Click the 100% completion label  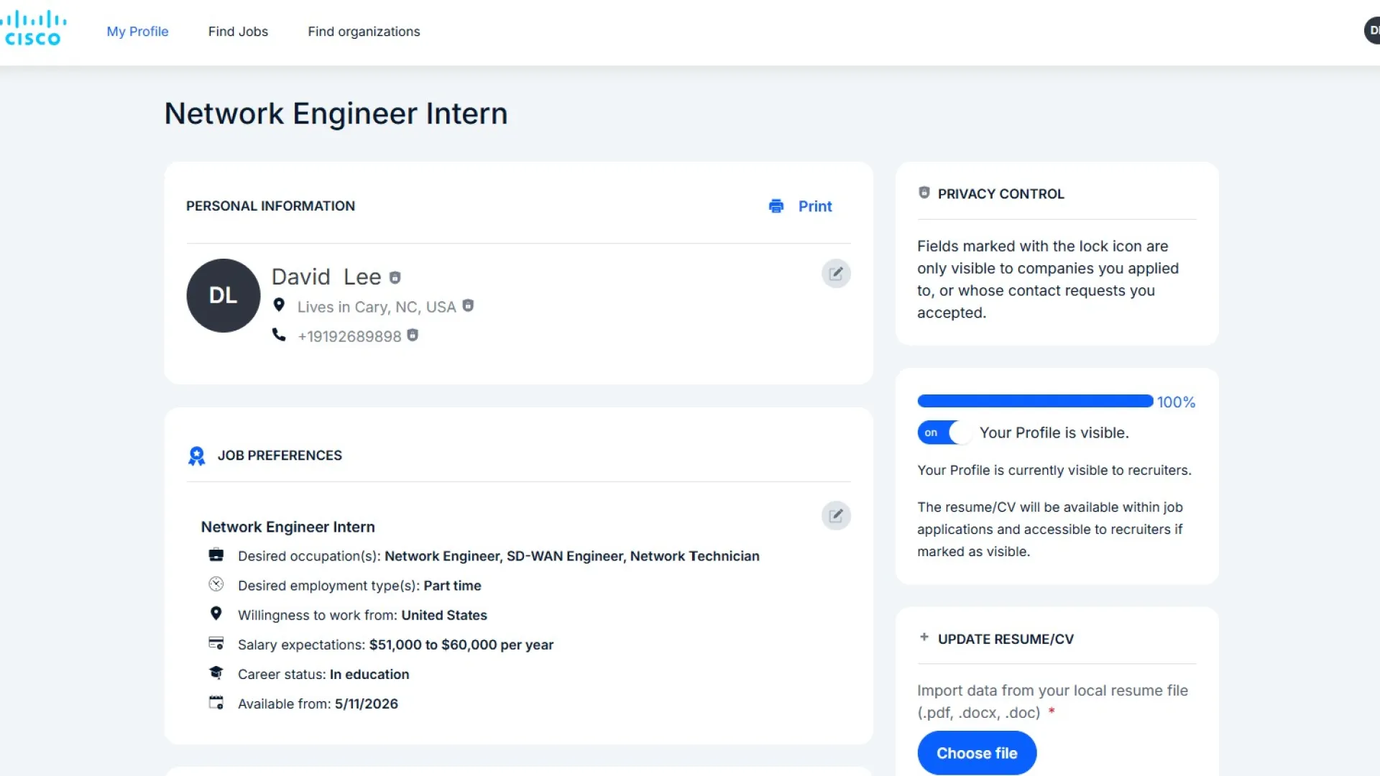pyautogui.click(x=1176, y=402)
